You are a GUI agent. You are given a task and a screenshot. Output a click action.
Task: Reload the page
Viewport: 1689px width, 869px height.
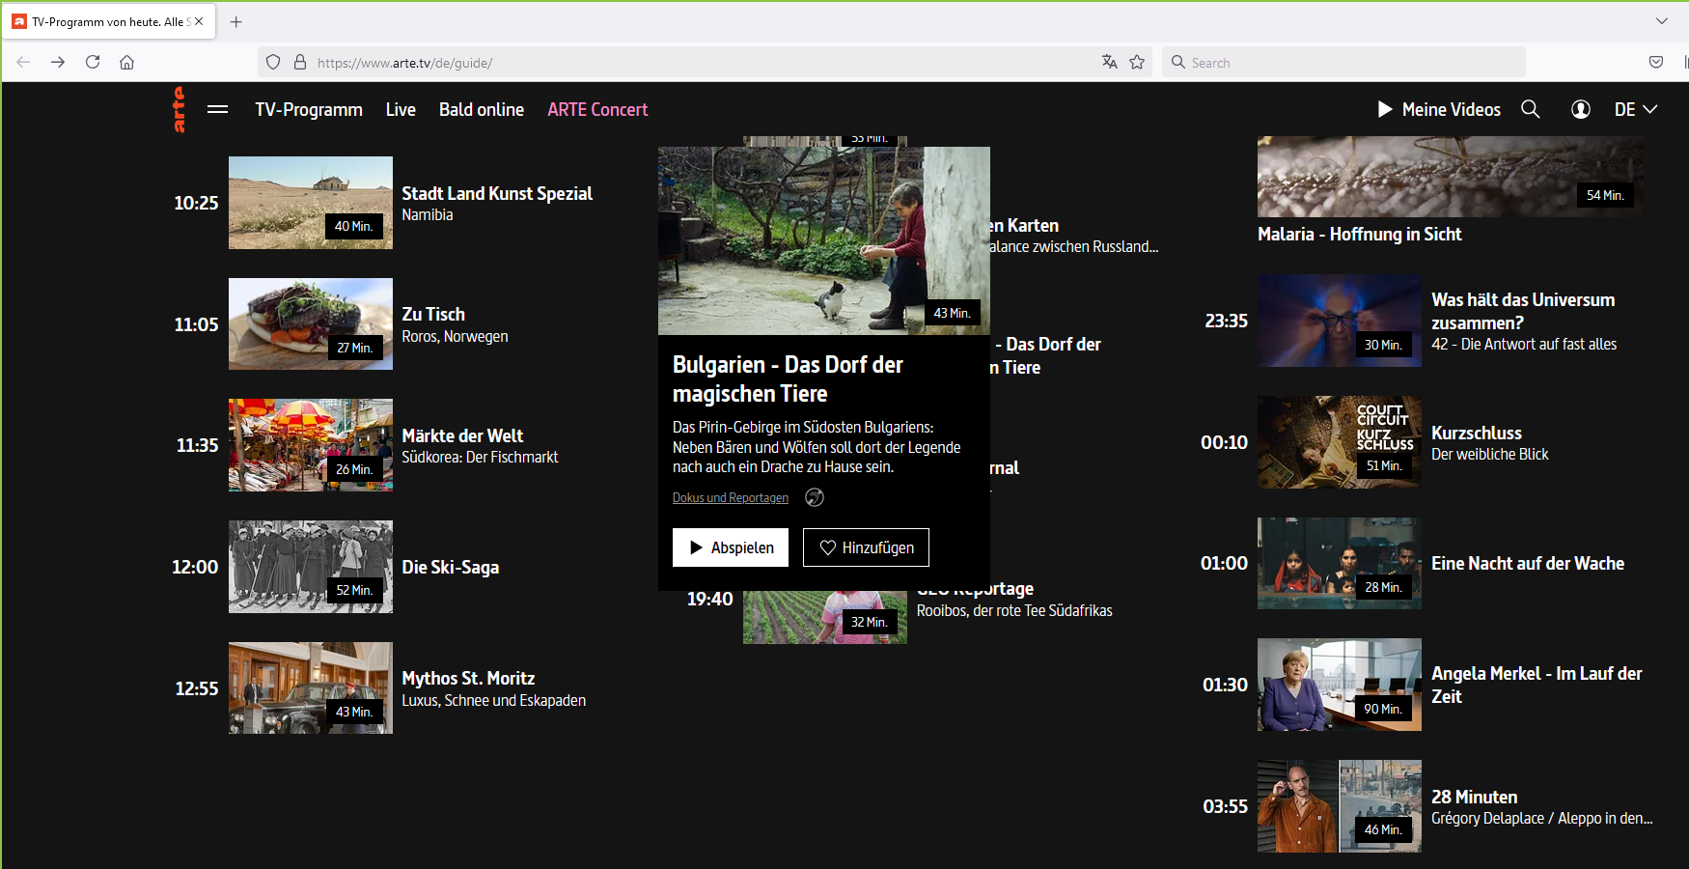(x=93, y=62)
